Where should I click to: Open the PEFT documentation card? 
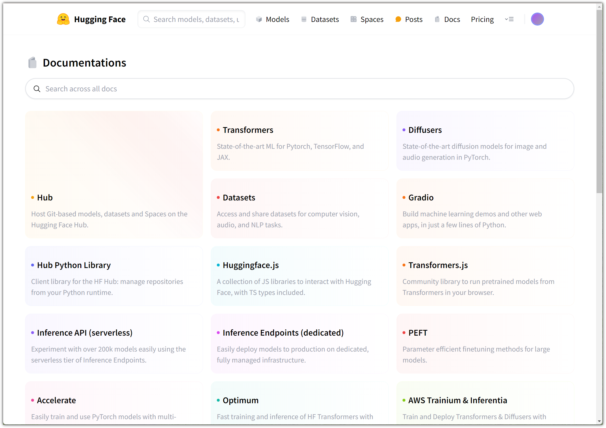(x=485, y=343)
